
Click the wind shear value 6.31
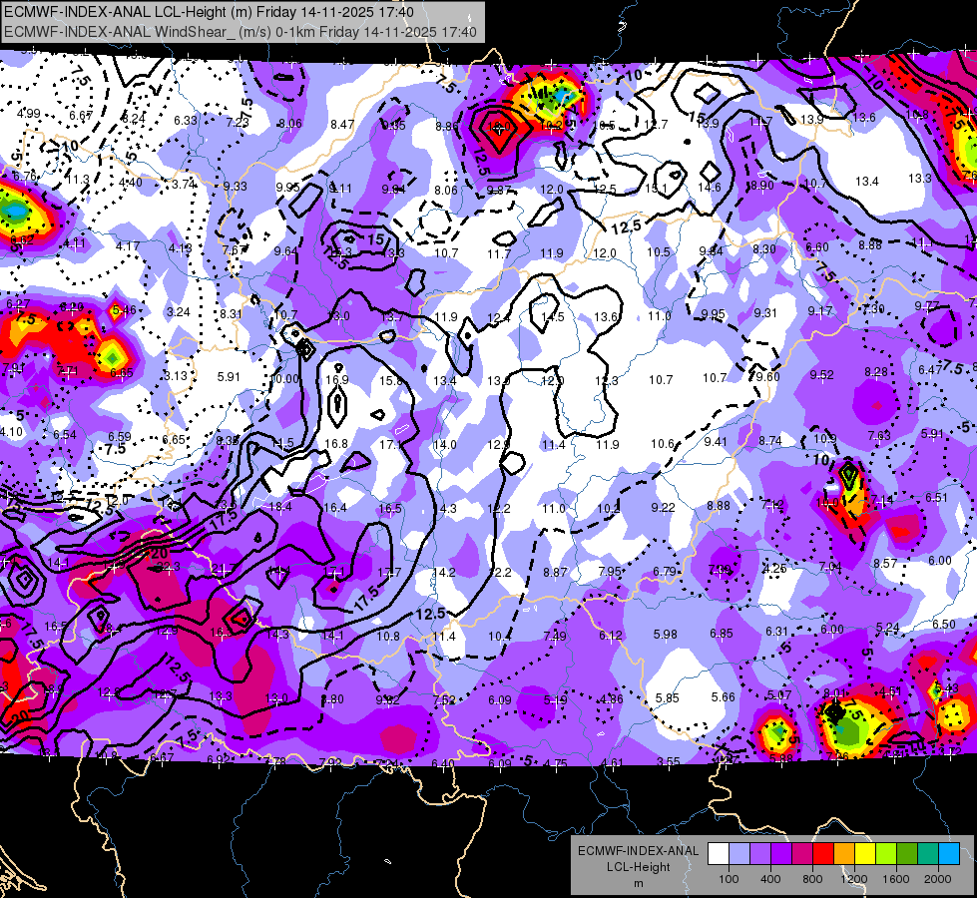(777, 632)
